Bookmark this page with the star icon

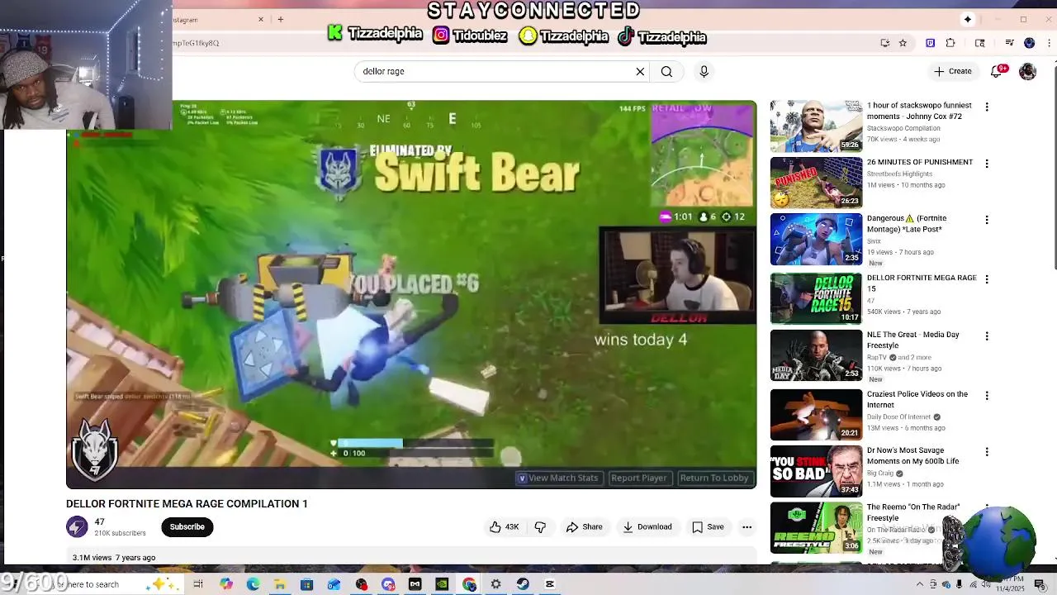[x=903, y=43]
